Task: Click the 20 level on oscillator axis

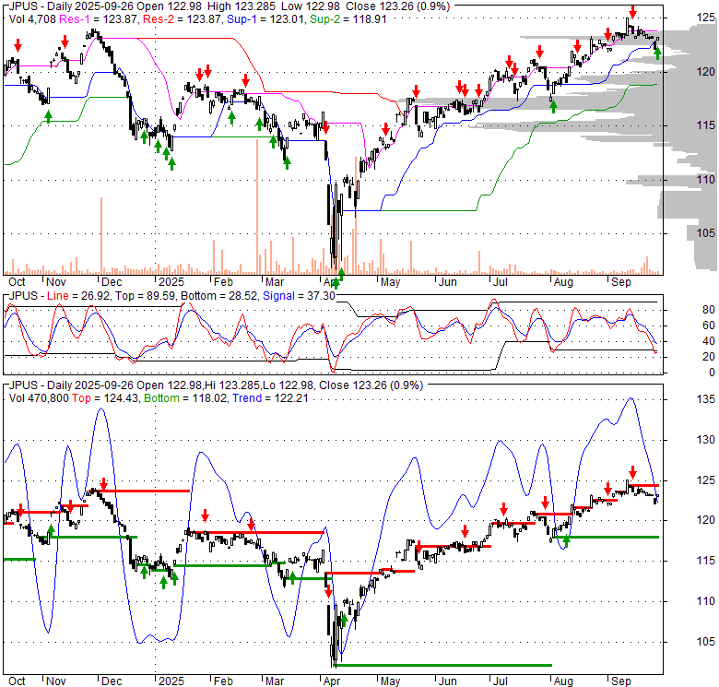Action: pos(709,357)
